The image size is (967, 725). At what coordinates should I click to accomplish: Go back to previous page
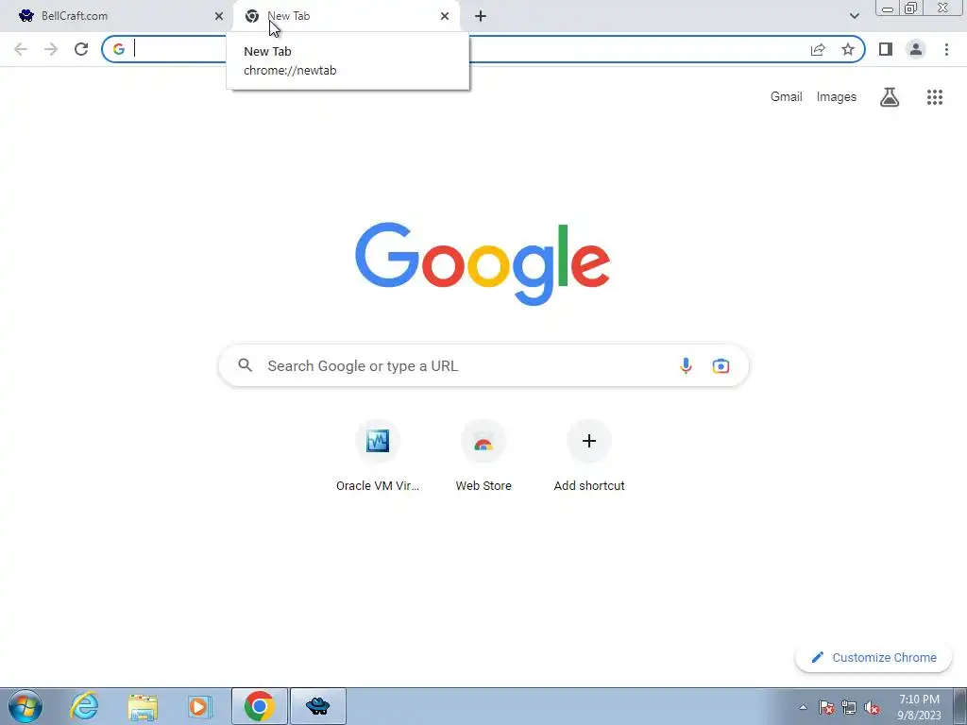[21, 49]
